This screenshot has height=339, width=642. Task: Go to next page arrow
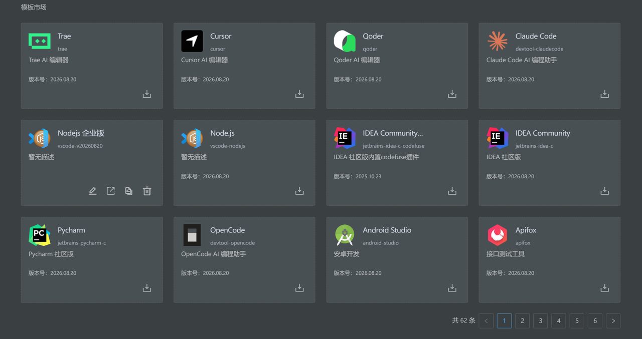[x=613, y=321]
